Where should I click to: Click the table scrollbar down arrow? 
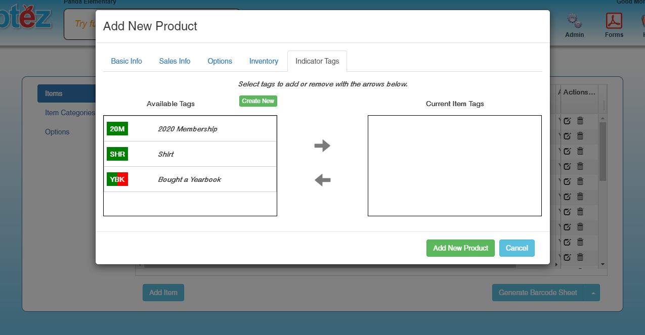click(603, 264)
